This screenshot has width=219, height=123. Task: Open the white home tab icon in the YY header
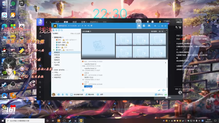(139, 26)
